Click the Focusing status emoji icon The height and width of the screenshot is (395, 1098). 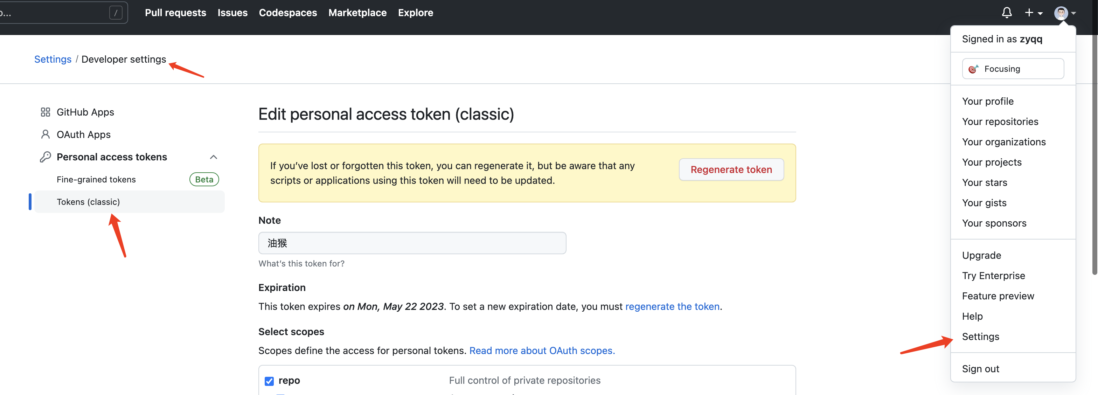click(973, 69)
